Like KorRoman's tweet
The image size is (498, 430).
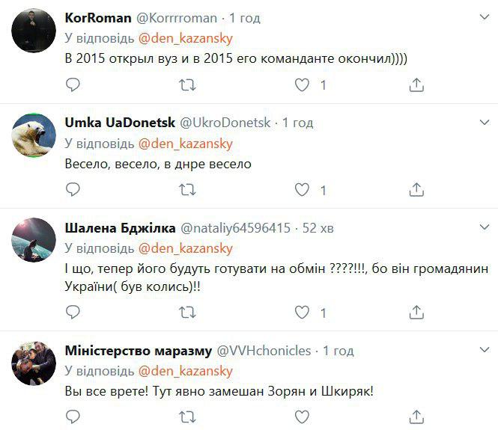point(302,86)
